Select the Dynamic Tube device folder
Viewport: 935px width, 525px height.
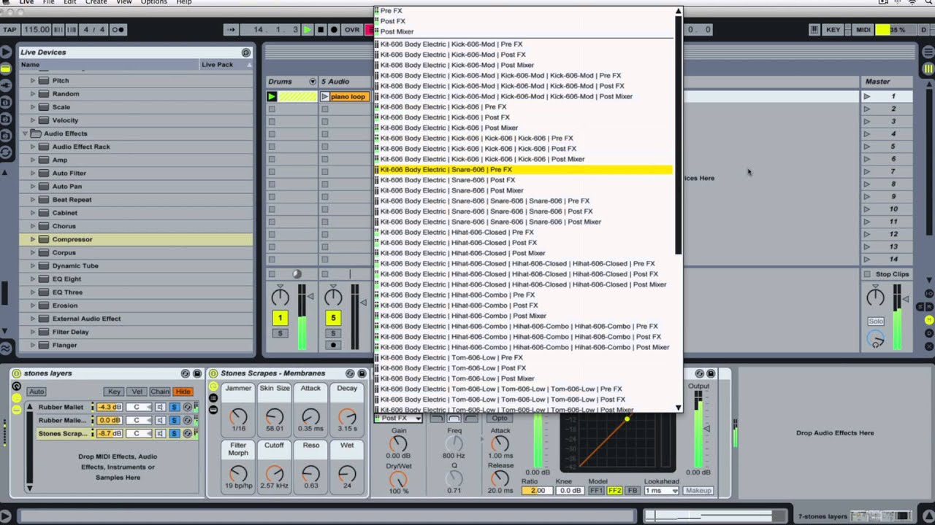[75, 266]
